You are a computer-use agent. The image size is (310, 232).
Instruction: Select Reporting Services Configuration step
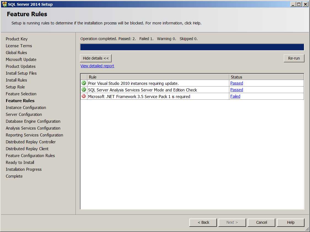(x=34, y=135)
